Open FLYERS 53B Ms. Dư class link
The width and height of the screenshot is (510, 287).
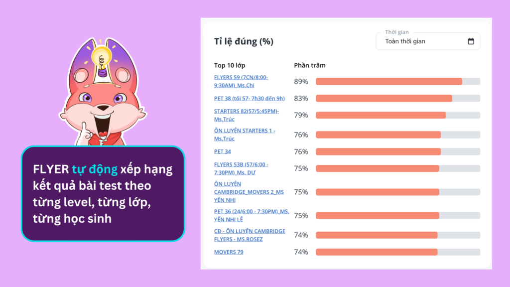(241, 168)
